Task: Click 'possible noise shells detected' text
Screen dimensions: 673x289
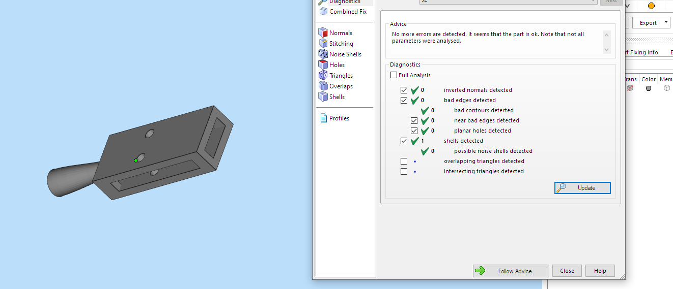Action: (x=493, y=151)
